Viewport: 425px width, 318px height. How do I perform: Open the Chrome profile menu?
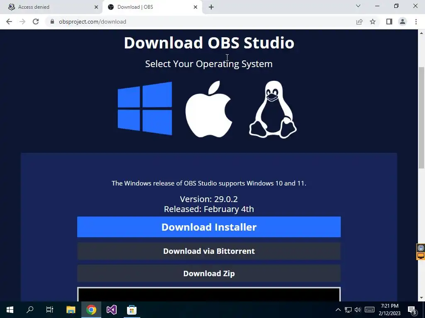pyautogui.click(x=403, y=22)
